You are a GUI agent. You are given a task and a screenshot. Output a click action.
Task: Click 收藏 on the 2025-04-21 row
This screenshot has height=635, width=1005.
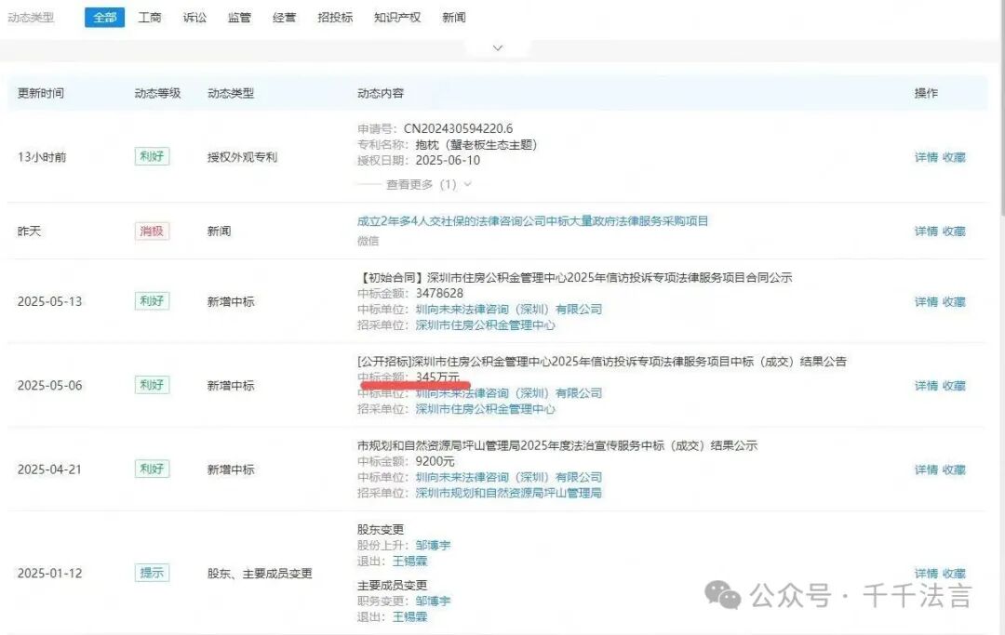tap(954, 470)
